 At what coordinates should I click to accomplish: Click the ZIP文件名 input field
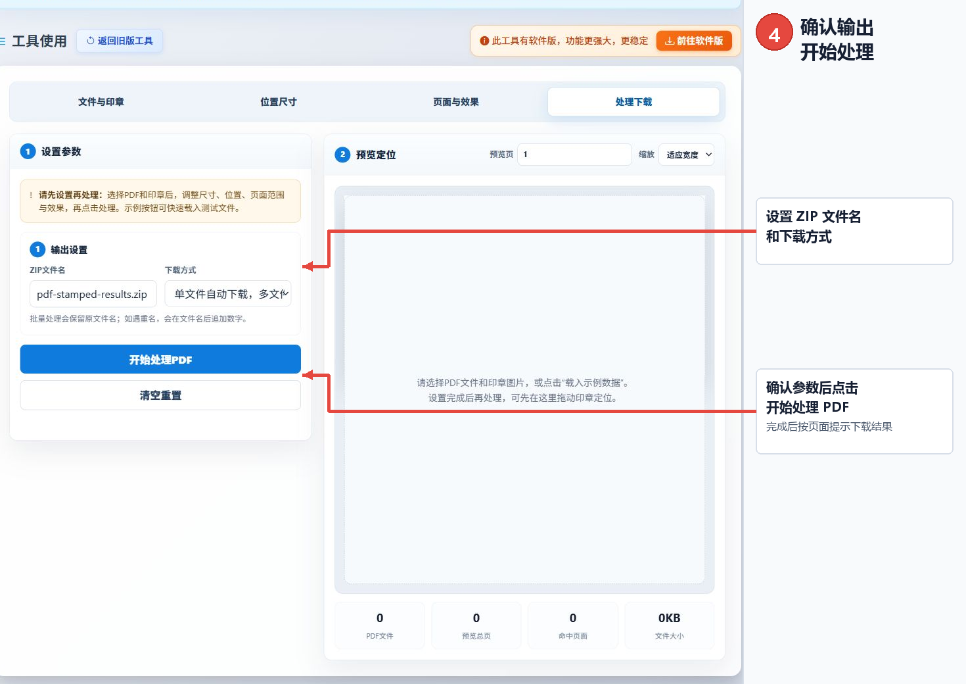(x=93, y=294)
